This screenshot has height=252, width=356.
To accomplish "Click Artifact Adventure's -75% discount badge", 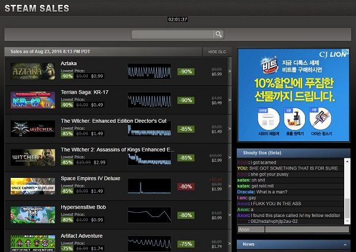I will 186,244.
